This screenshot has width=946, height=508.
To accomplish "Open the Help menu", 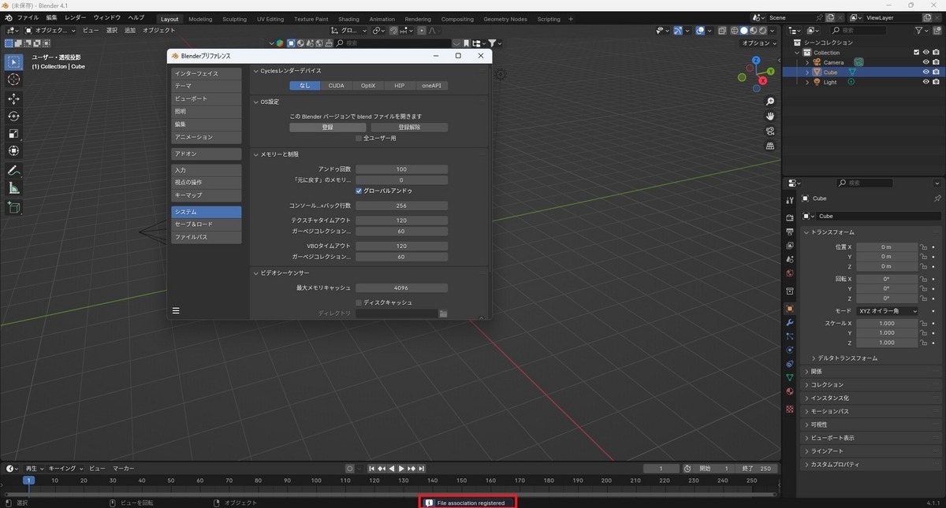I will [136, 17].
